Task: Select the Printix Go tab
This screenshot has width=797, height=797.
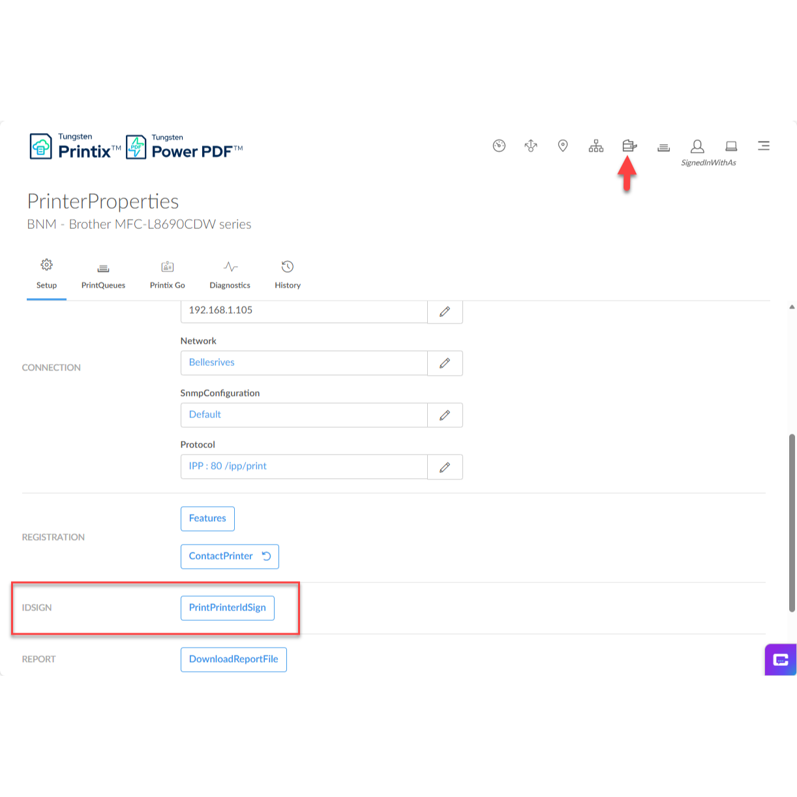Action: [168, 275]
